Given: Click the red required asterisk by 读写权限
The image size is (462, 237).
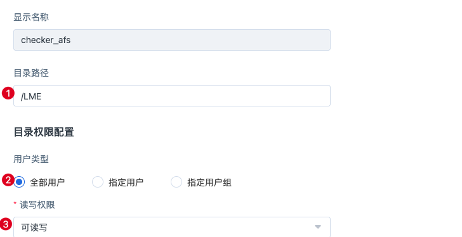Looking at the screenshot, I should click(15, 203).
